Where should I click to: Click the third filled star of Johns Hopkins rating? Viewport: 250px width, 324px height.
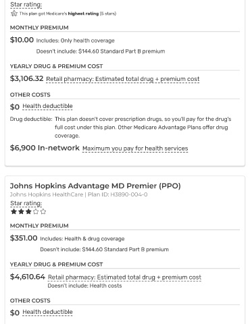28,211
